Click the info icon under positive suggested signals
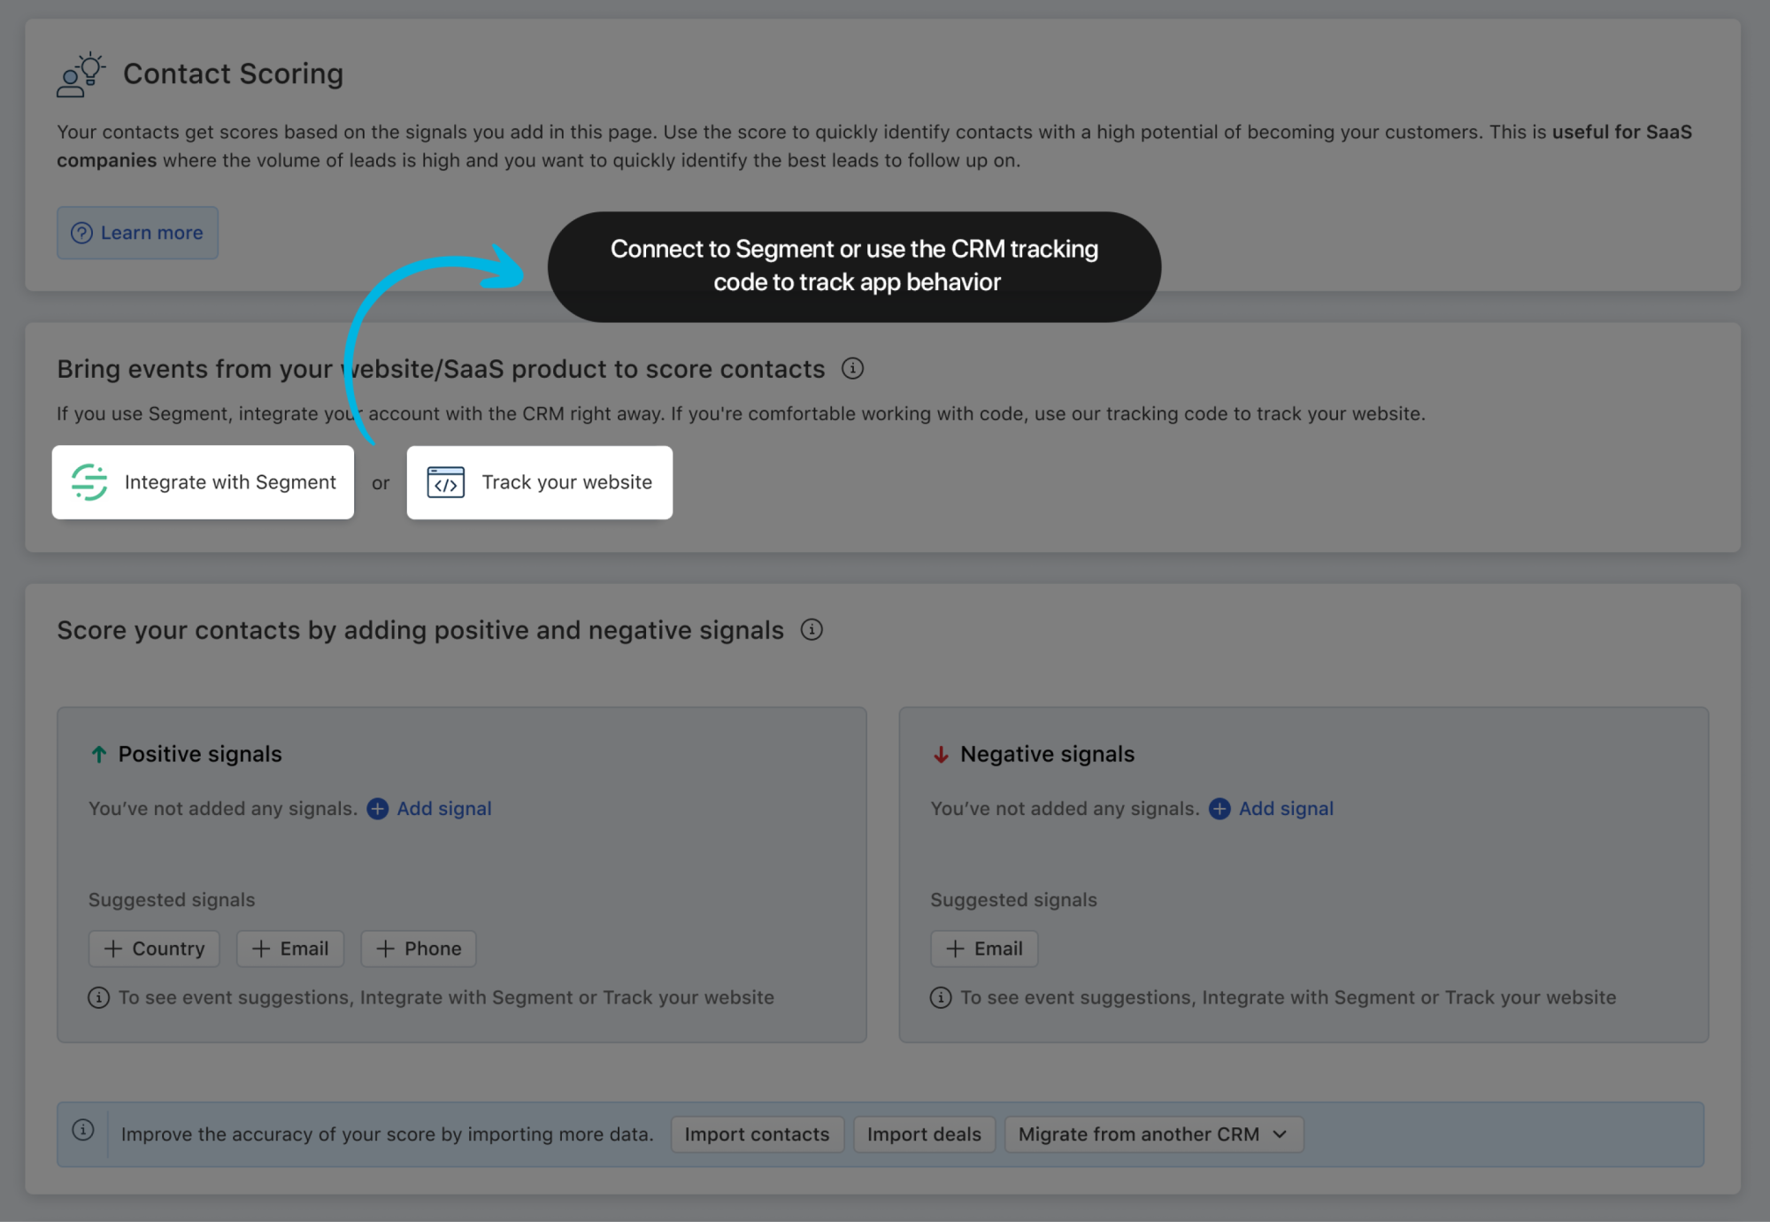 coord(98,997)
